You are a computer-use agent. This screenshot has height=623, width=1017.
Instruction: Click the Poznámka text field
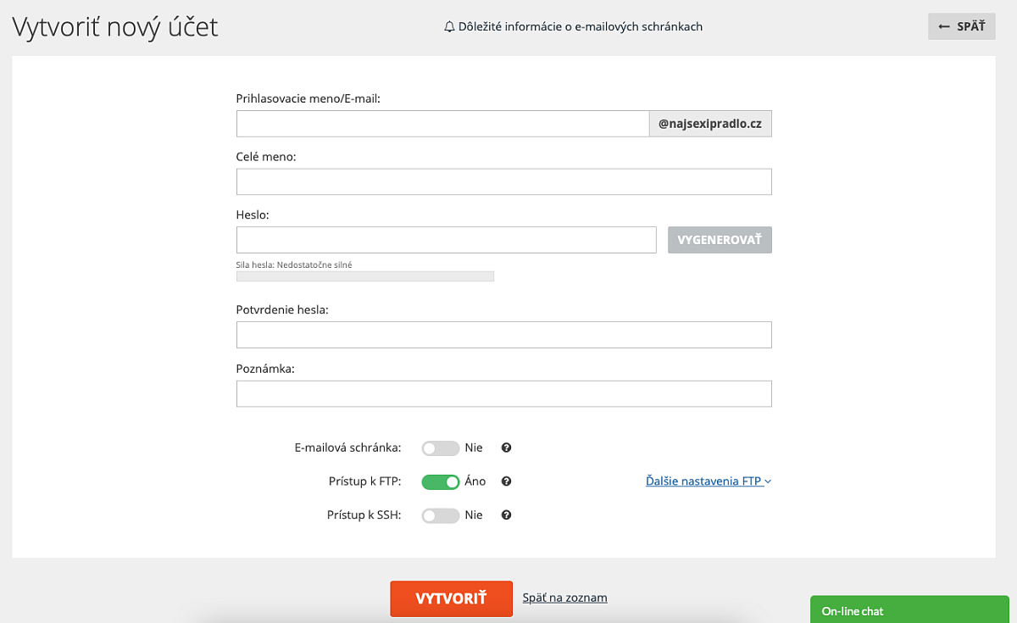pos(504,394)
